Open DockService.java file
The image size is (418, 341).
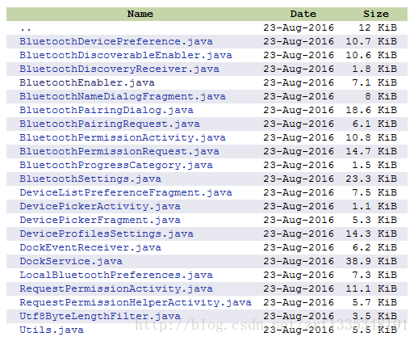pyautogui.click(x=71, y=261)
